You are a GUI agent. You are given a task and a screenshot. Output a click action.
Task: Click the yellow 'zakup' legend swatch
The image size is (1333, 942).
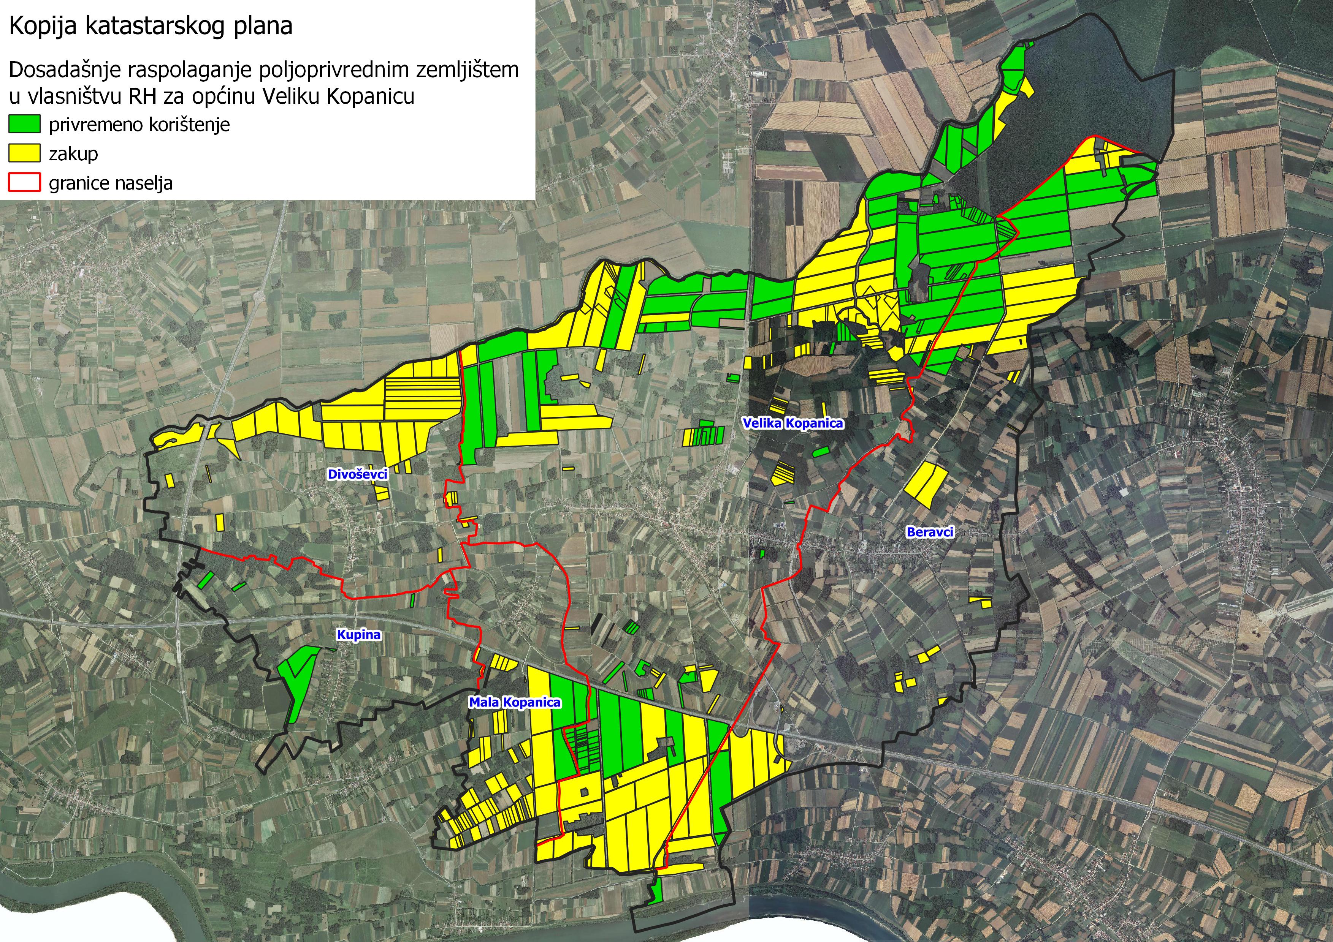[x=24, y=153]
